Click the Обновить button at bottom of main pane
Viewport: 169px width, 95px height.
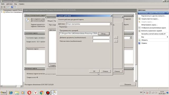coord(128,84)
